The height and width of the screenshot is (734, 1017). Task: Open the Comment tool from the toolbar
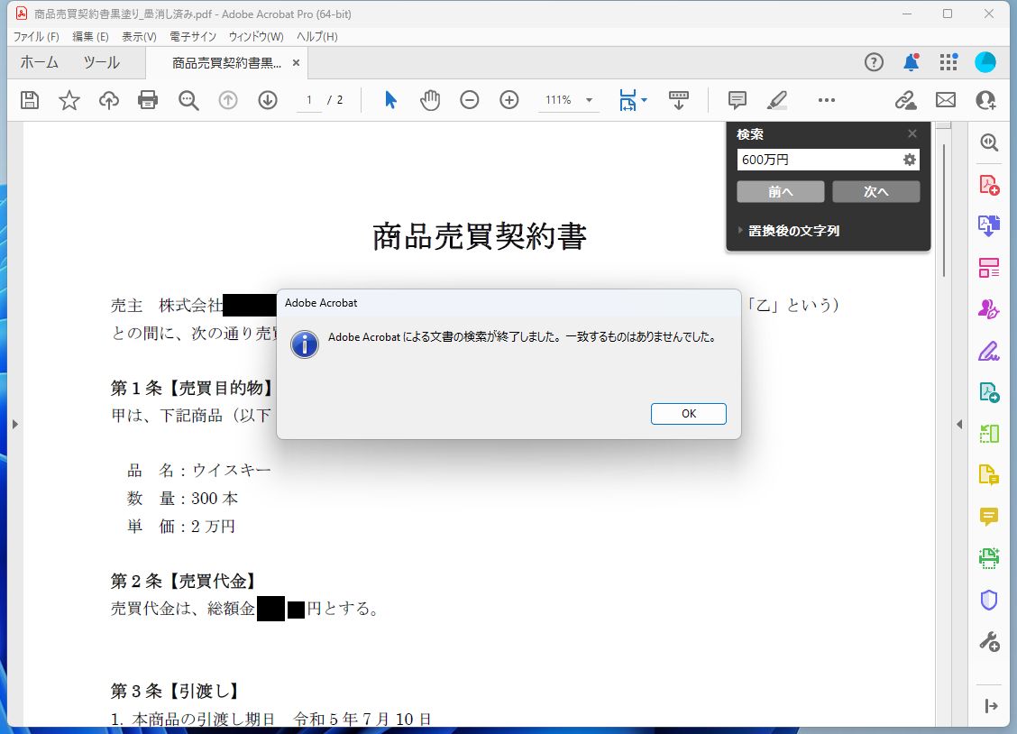[737, 100]
